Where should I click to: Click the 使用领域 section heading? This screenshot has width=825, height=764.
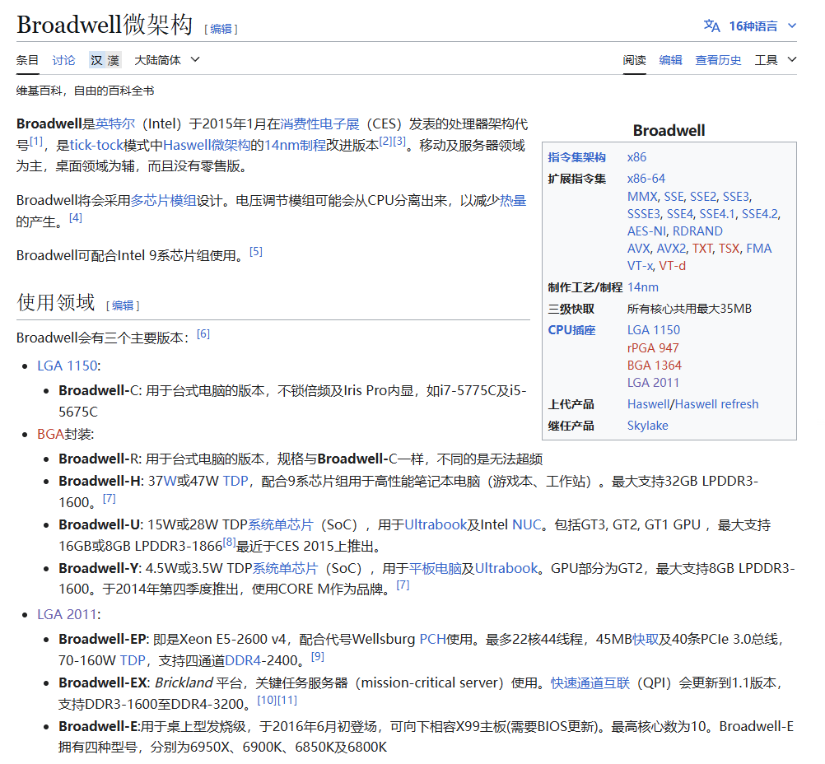[x=56, y=302]
